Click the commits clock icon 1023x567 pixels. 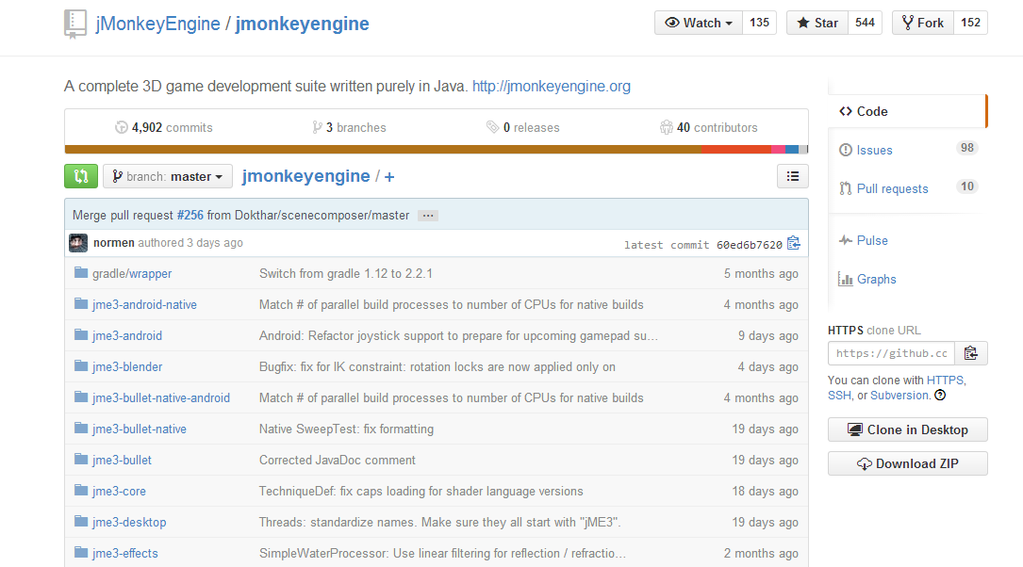[122, 127]
